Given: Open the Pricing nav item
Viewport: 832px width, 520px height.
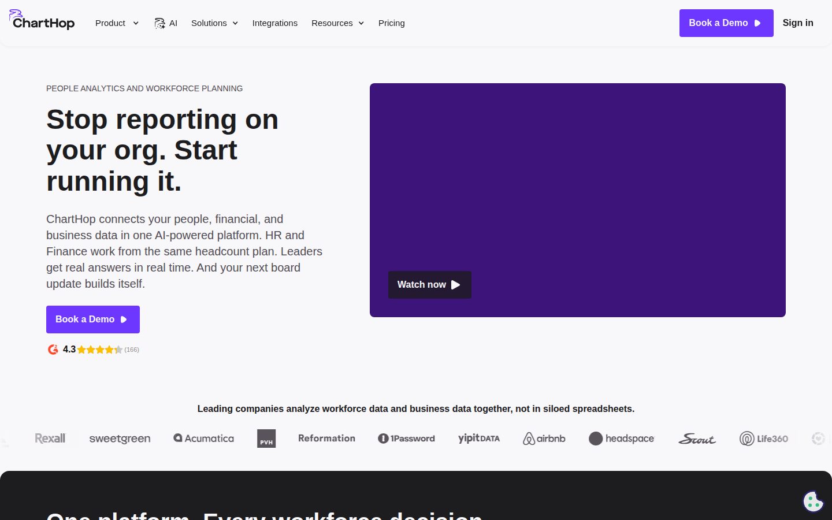Looking at the screenshot, I should click(x=392, y=23).
